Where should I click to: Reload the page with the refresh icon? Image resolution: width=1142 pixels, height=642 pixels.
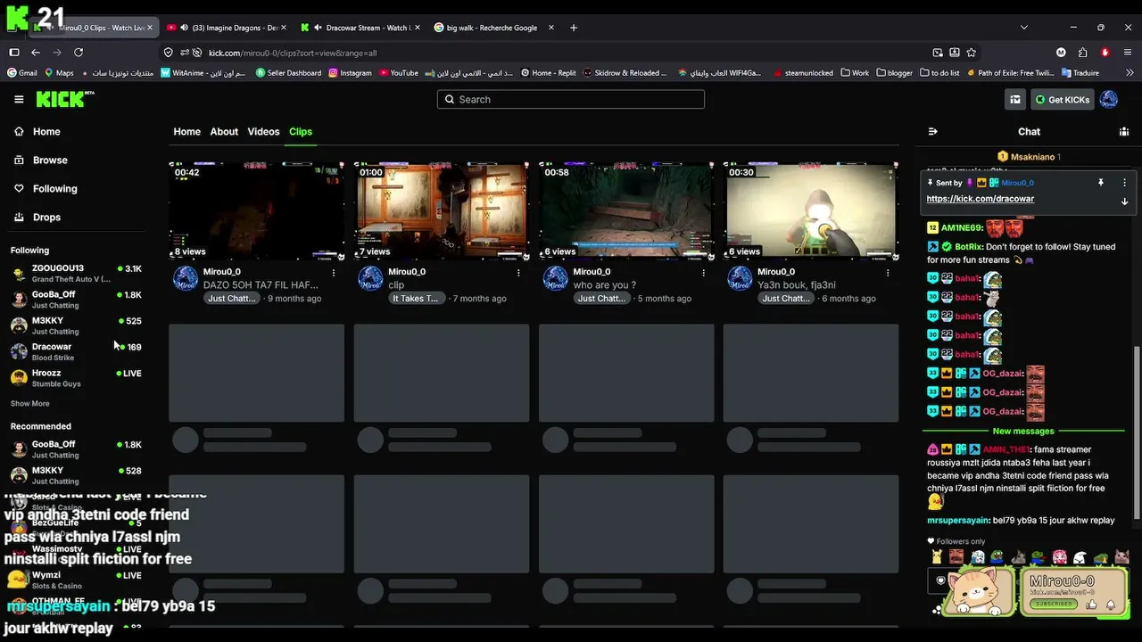pyautogui.click(x=79, y=53)
